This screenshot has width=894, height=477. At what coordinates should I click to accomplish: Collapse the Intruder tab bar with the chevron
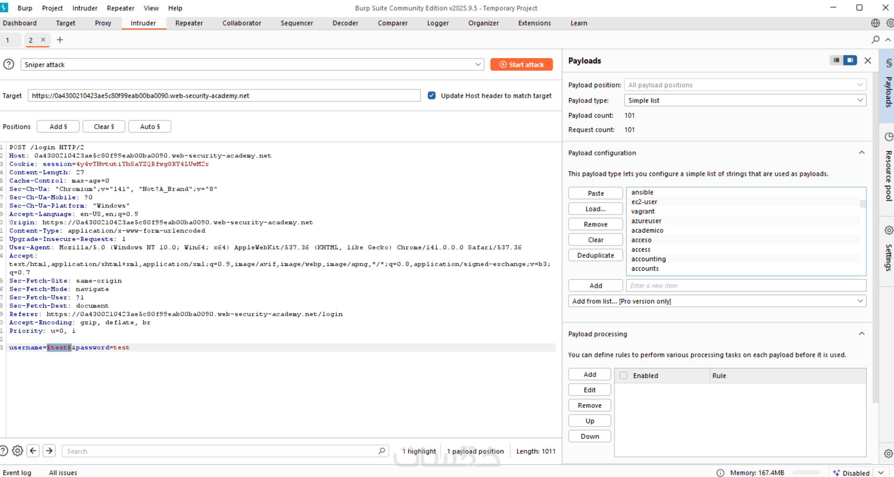click(888, 40)
